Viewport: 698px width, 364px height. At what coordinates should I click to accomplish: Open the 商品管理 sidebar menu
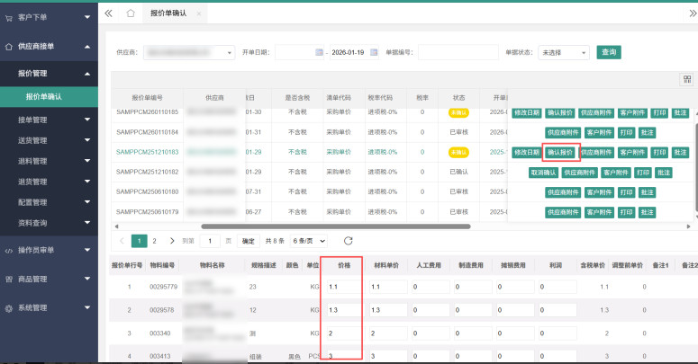point(49,280)
